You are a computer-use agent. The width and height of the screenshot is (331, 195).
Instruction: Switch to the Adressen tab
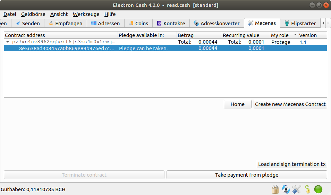(x=105, y=24)
